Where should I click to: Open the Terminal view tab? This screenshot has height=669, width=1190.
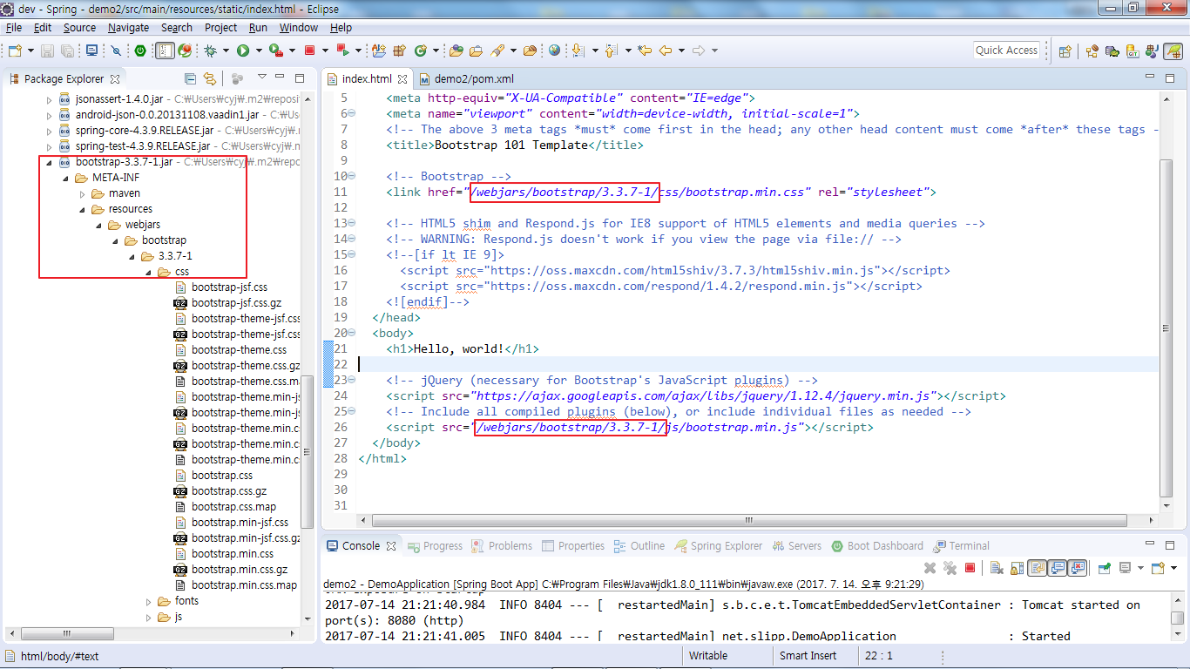962,546
